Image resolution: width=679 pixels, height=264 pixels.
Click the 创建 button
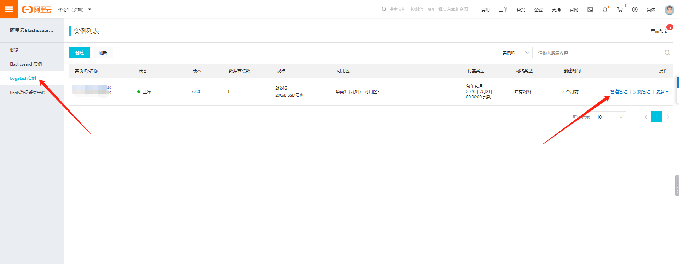pos(80,53)
